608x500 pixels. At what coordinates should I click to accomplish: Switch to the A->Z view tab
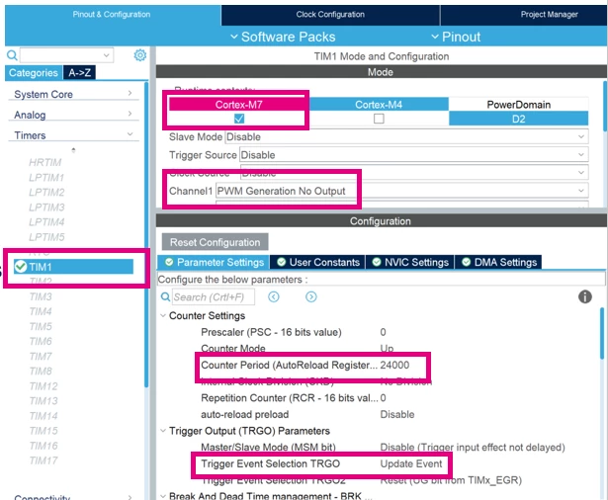[x=79, y=72]
